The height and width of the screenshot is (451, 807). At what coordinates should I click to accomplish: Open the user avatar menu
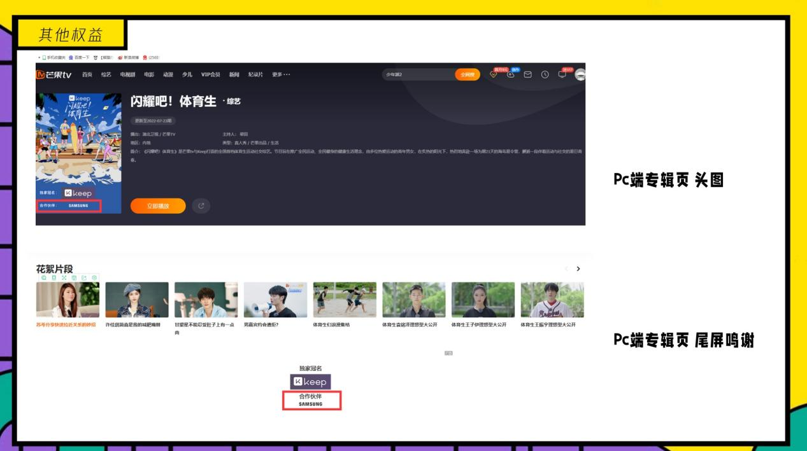click(580, 74)
